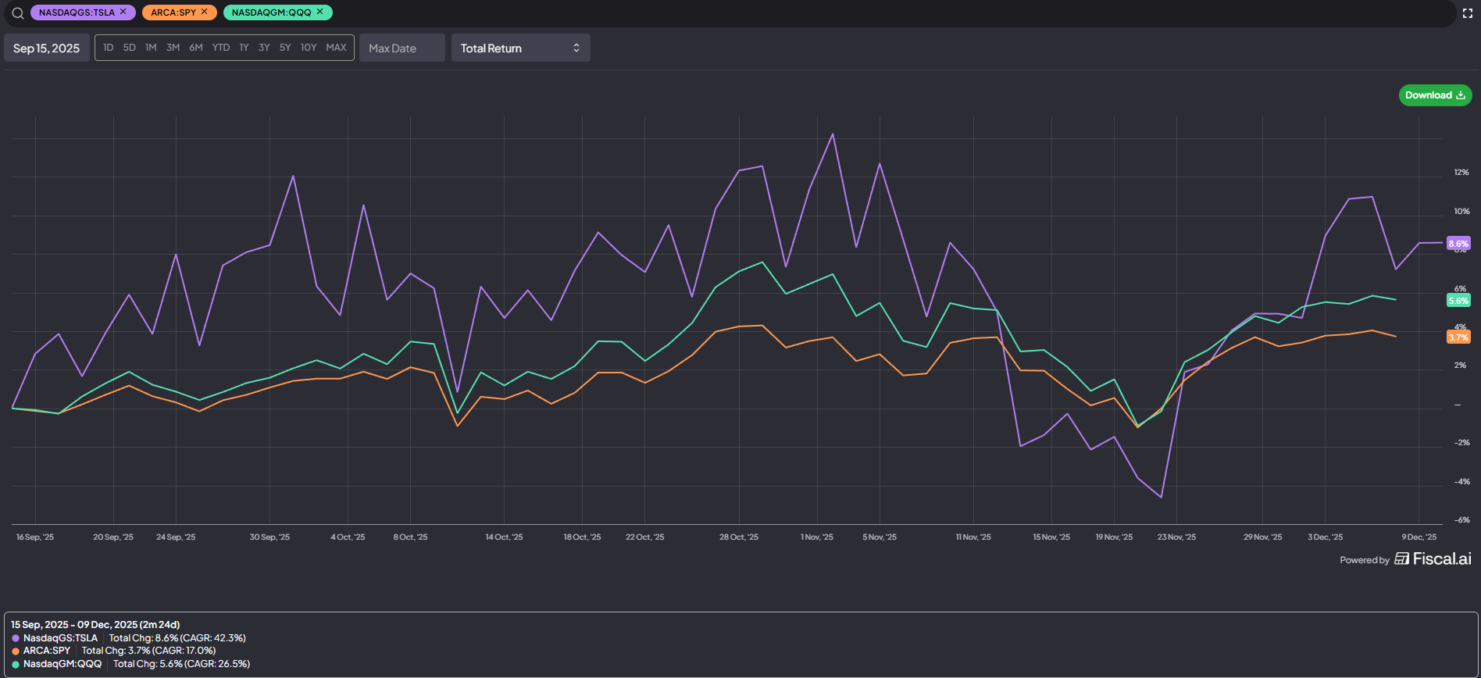This screenshot has height=678, width=1481.
Task: Click the orange ARCA:SPY legend dot
Action: [x=16, y=651]
